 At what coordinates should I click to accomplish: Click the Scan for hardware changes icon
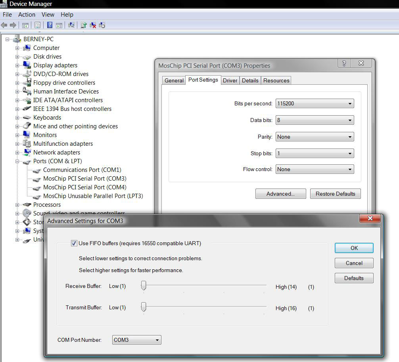(71, 25)
